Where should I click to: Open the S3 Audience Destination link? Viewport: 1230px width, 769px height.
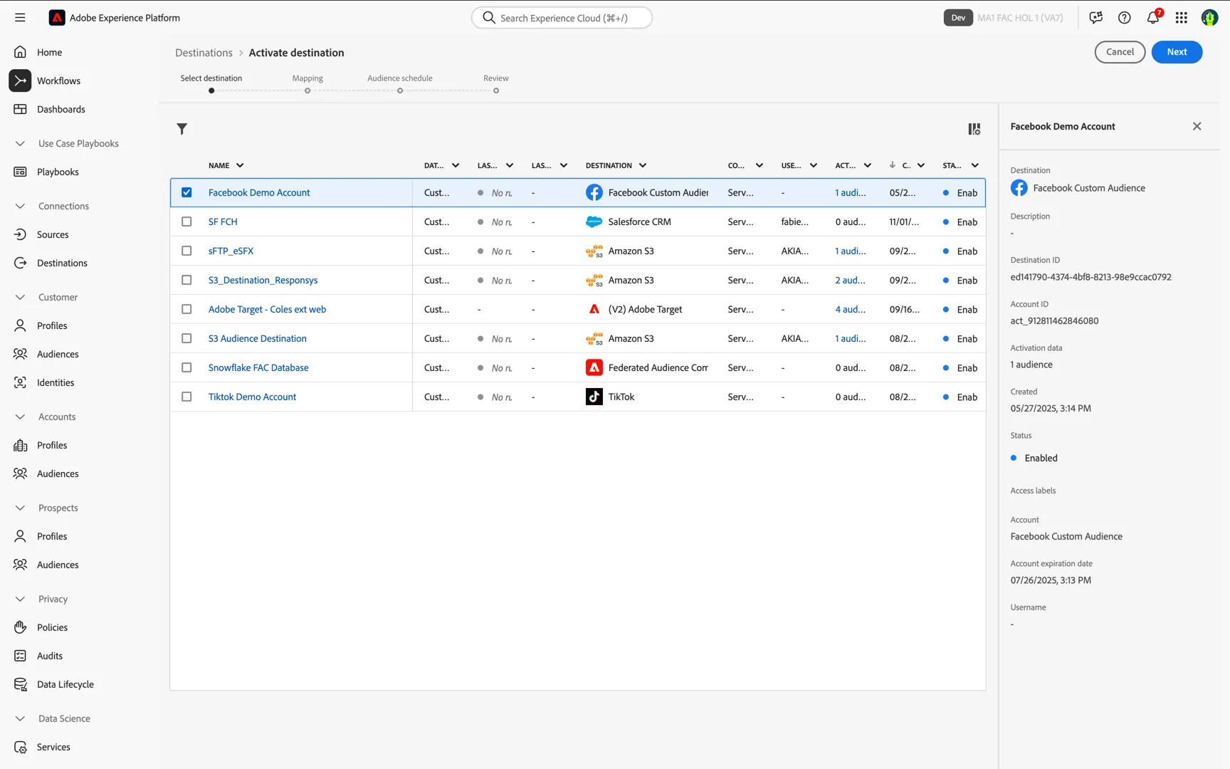(x=258, y=338)
